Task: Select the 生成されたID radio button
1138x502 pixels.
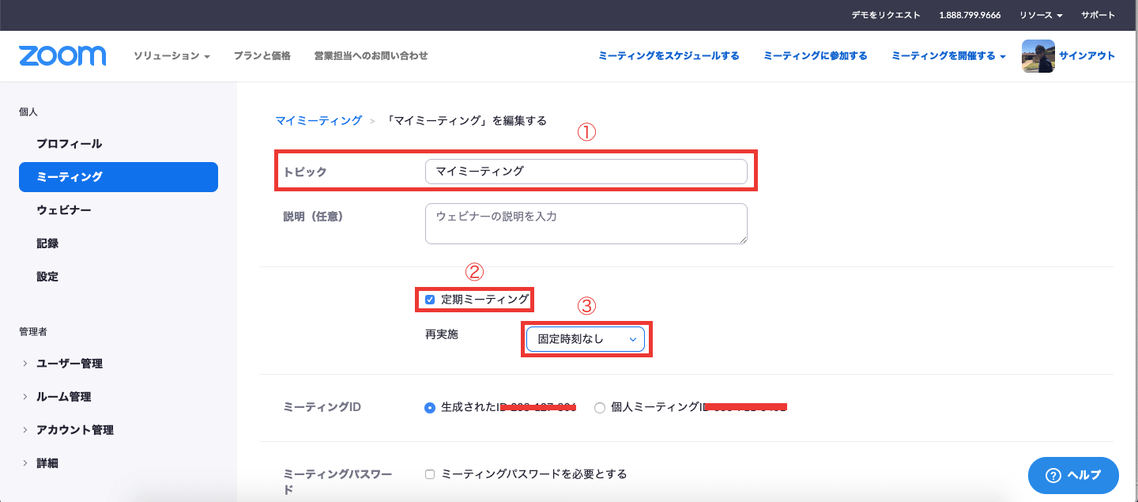Action: pyautogui.click(x=430, y=408)
